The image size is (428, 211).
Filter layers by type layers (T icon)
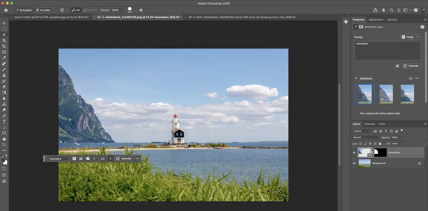386,131
